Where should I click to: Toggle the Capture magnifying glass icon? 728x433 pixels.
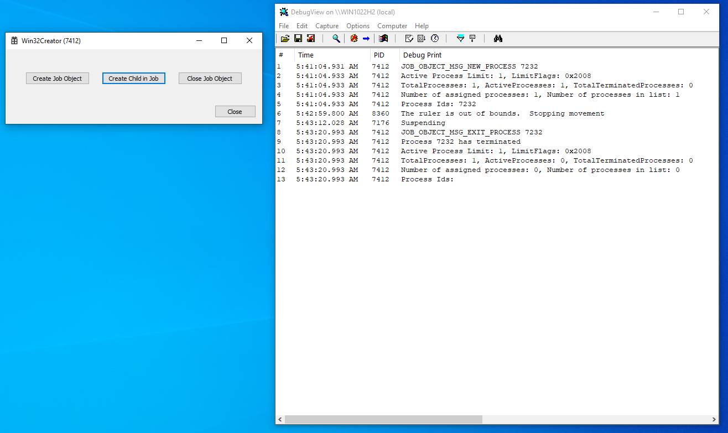336,38
